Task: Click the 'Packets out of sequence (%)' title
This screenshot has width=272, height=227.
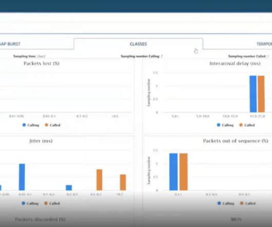Action: point(236,141)
